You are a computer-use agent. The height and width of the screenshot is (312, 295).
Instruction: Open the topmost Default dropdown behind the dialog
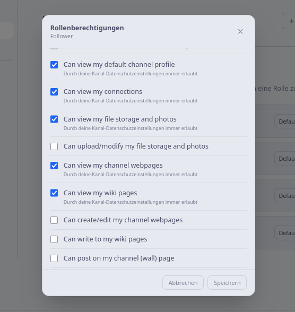(x=285, y=122)
